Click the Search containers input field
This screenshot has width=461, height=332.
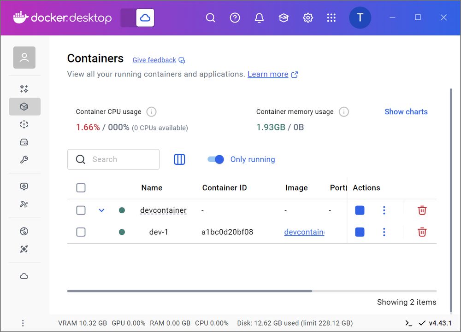pyautogui.click(x=113, y=159)
